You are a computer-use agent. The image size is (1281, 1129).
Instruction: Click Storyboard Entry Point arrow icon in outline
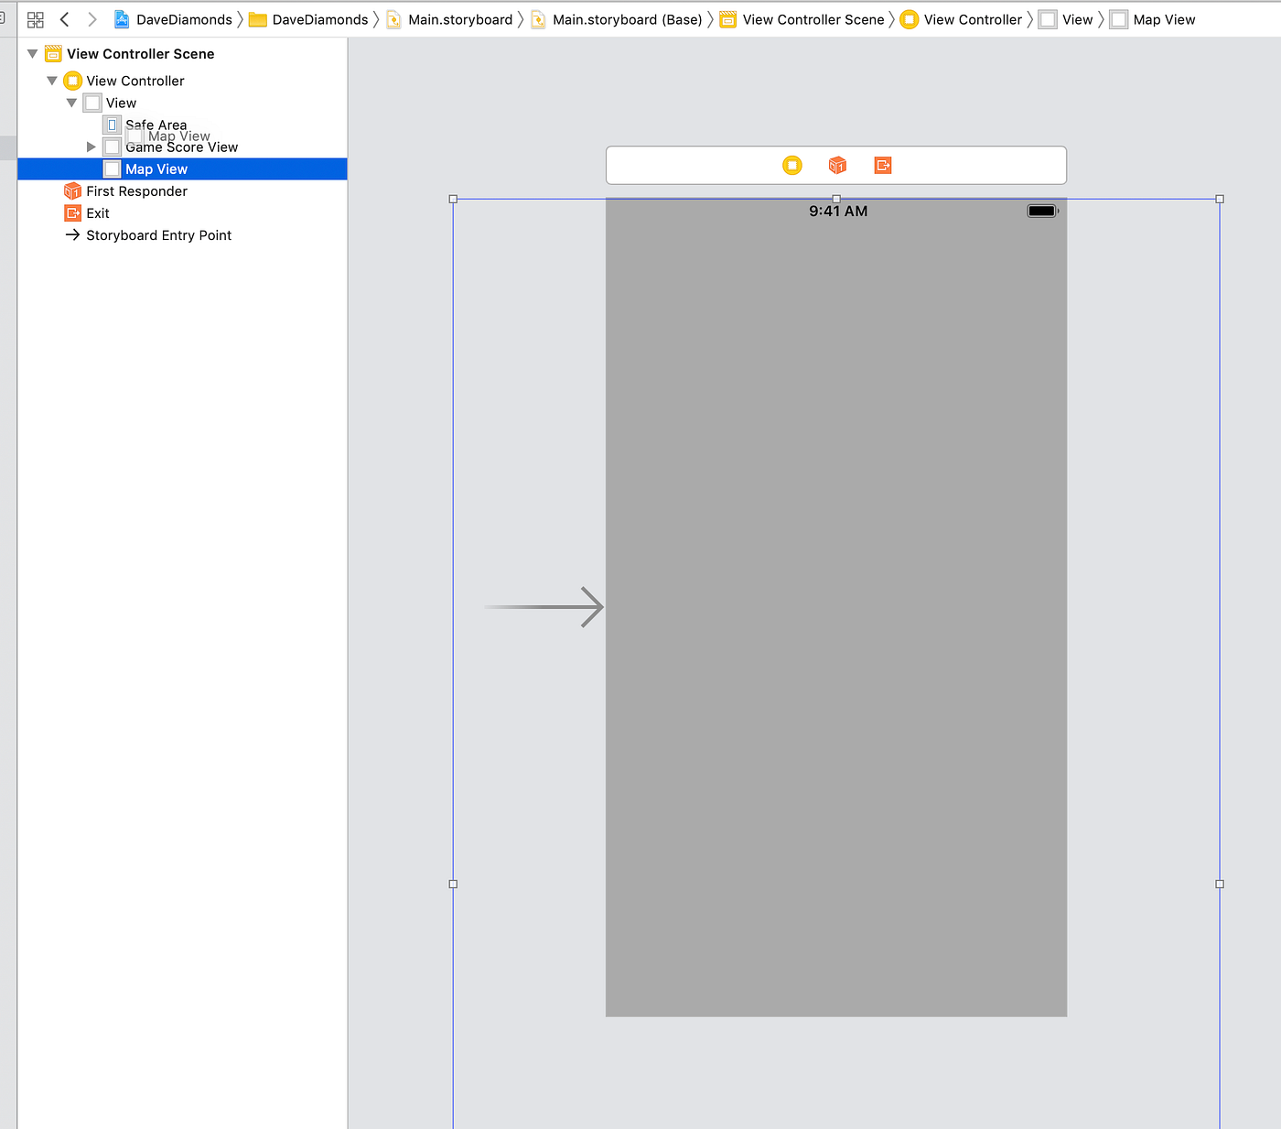73,235
